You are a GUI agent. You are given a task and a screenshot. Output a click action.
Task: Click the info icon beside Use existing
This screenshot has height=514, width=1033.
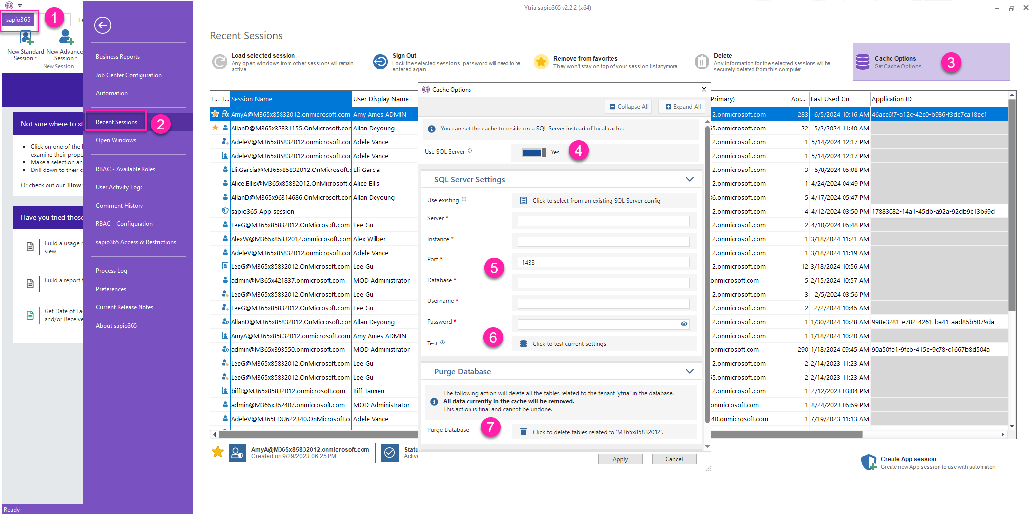[464, 199]
